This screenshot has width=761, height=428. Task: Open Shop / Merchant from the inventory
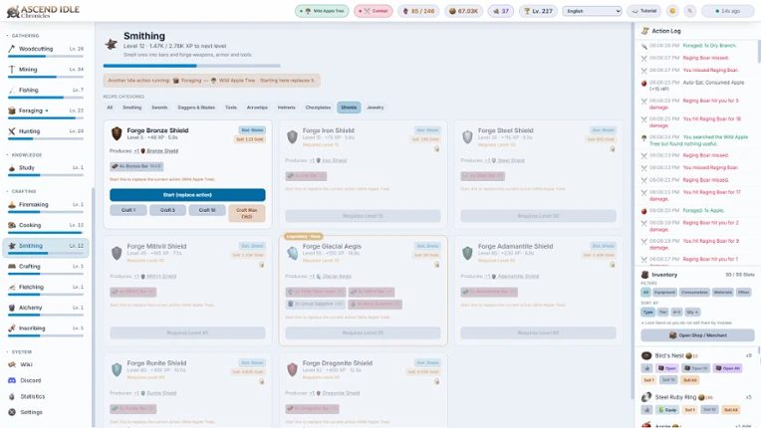[x=697, y=335]
